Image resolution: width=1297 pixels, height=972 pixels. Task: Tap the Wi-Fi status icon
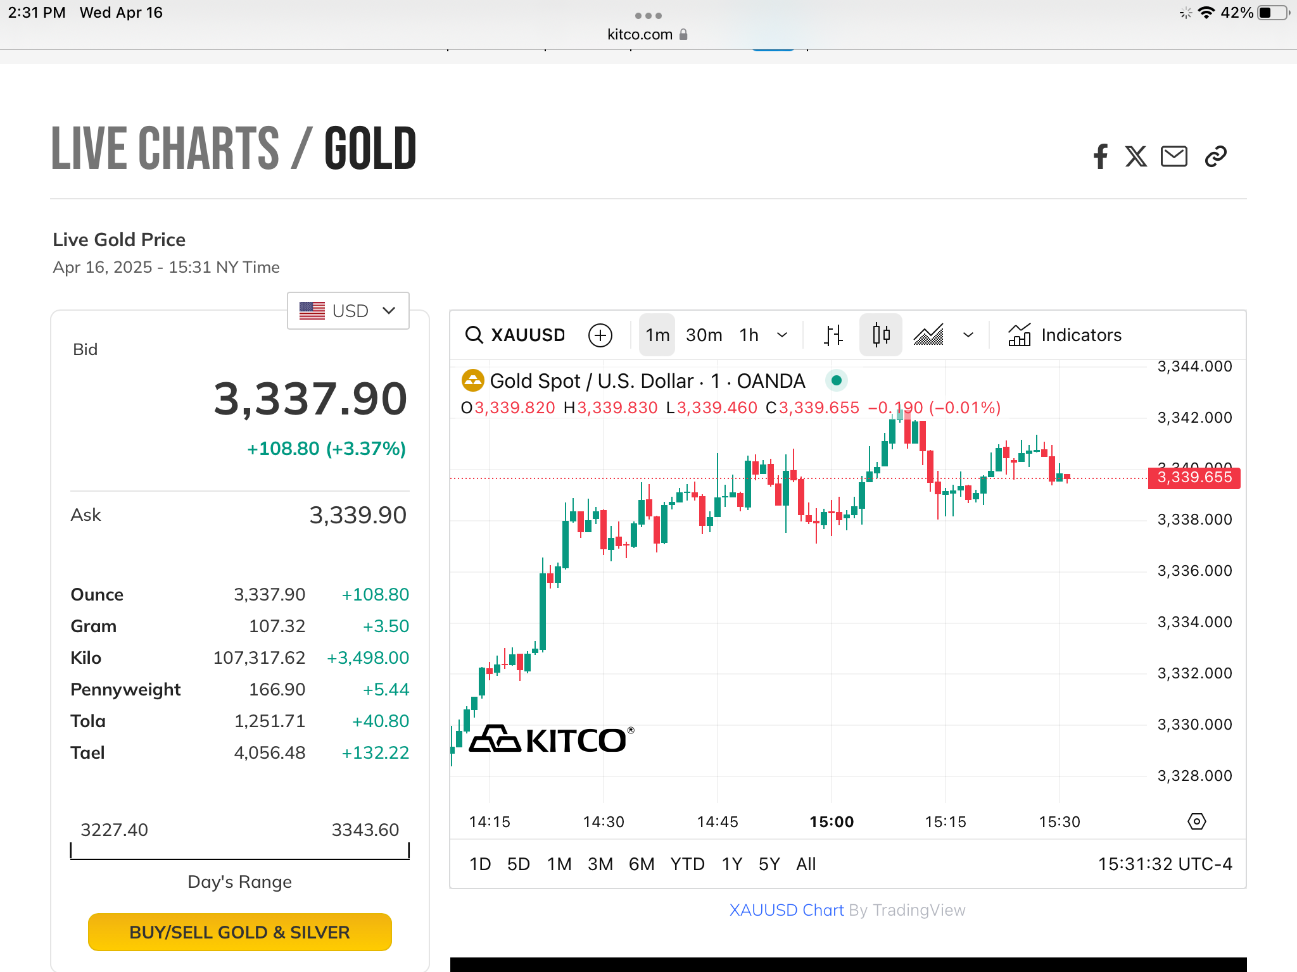(1206, 13)
